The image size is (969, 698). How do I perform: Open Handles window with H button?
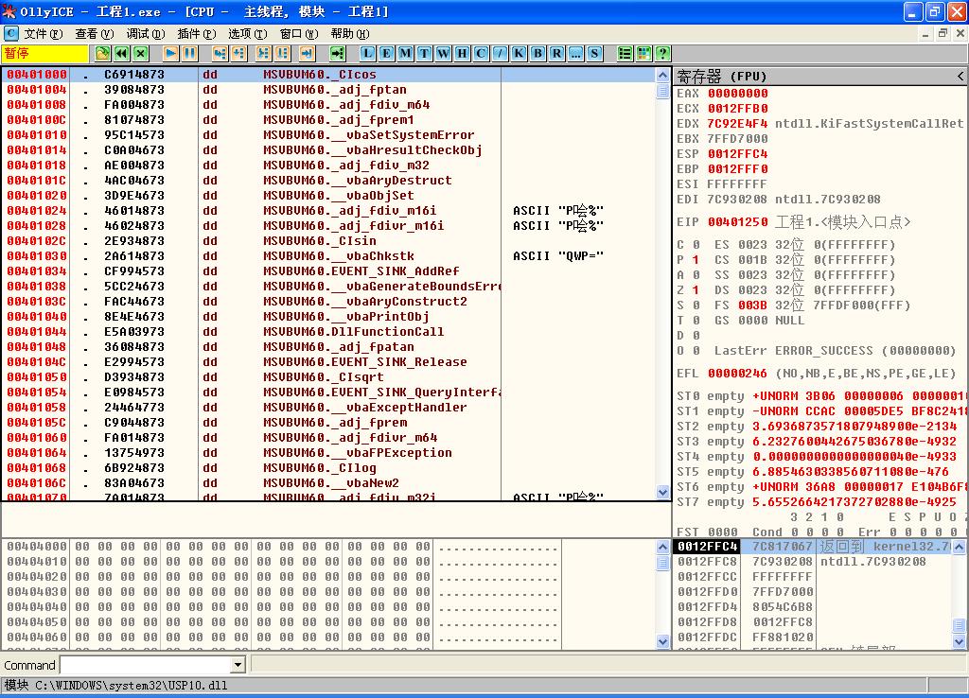pos(462,54)
